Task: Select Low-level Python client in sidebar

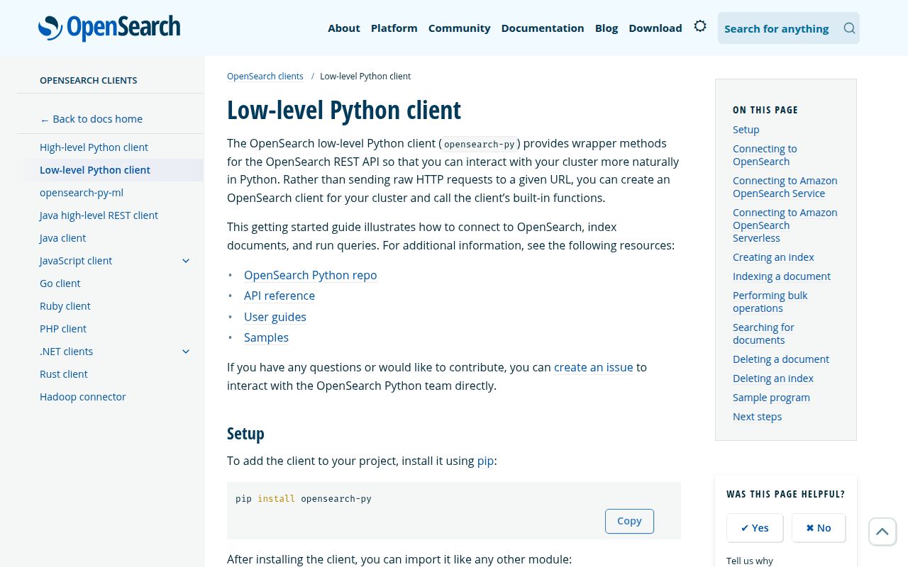Action: [x=95, y=170]
